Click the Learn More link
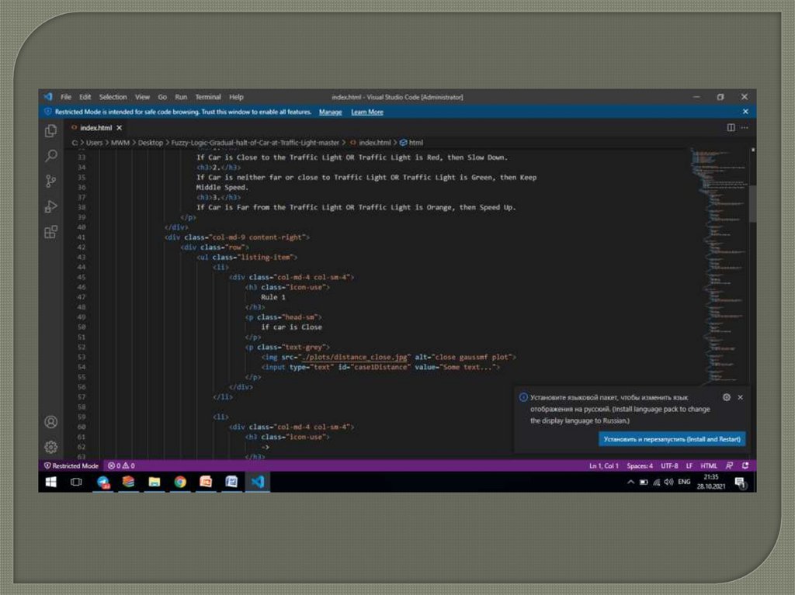Viewport: 795px width, 595px height. click(366, 112)
